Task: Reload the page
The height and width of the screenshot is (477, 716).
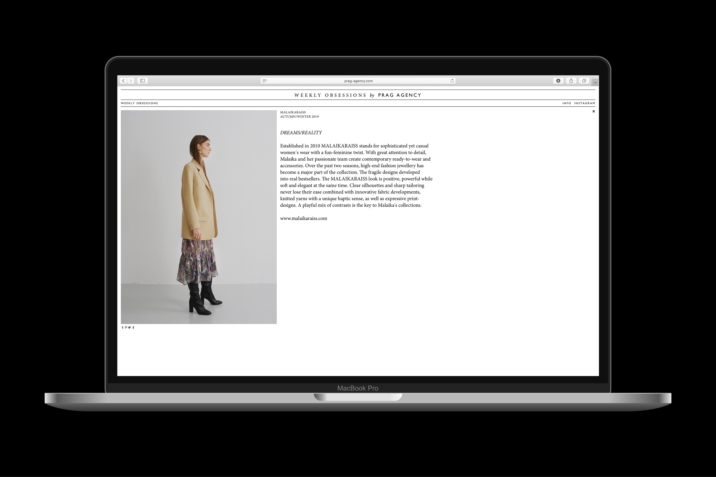Action: [452, 81]
